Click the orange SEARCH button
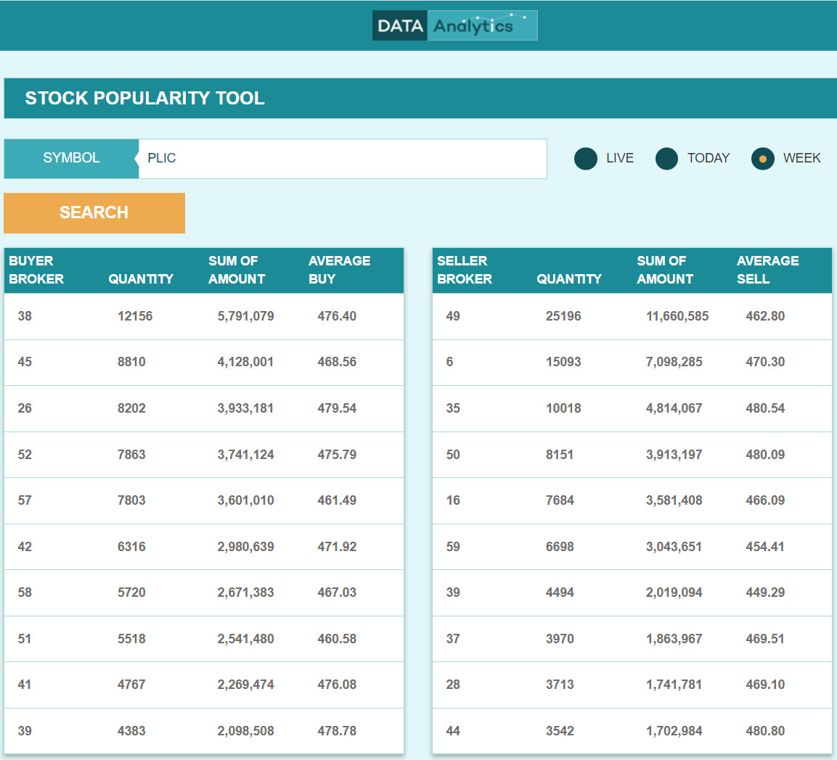837x760 pixels. click(x=94, y=212)
